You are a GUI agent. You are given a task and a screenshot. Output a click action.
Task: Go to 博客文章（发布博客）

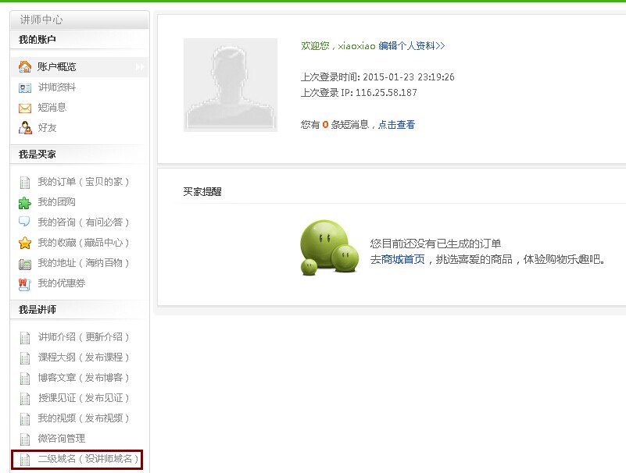[x=84, y=378]
